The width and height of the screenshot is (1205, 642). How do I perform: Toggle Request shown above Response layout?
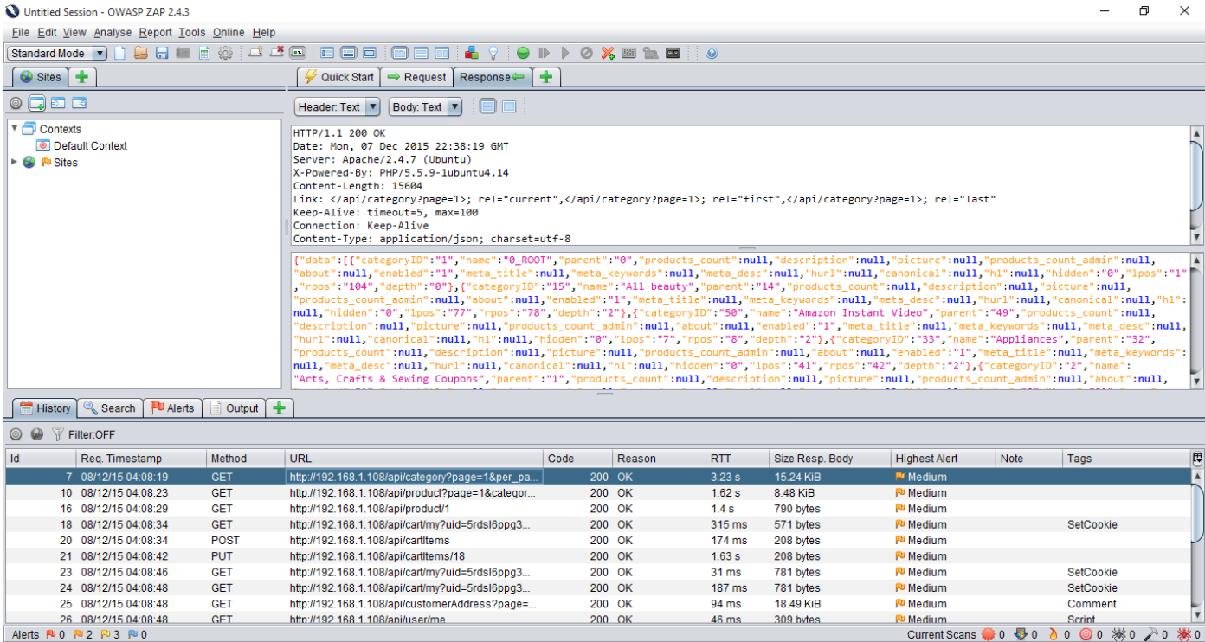coord(421,53)
